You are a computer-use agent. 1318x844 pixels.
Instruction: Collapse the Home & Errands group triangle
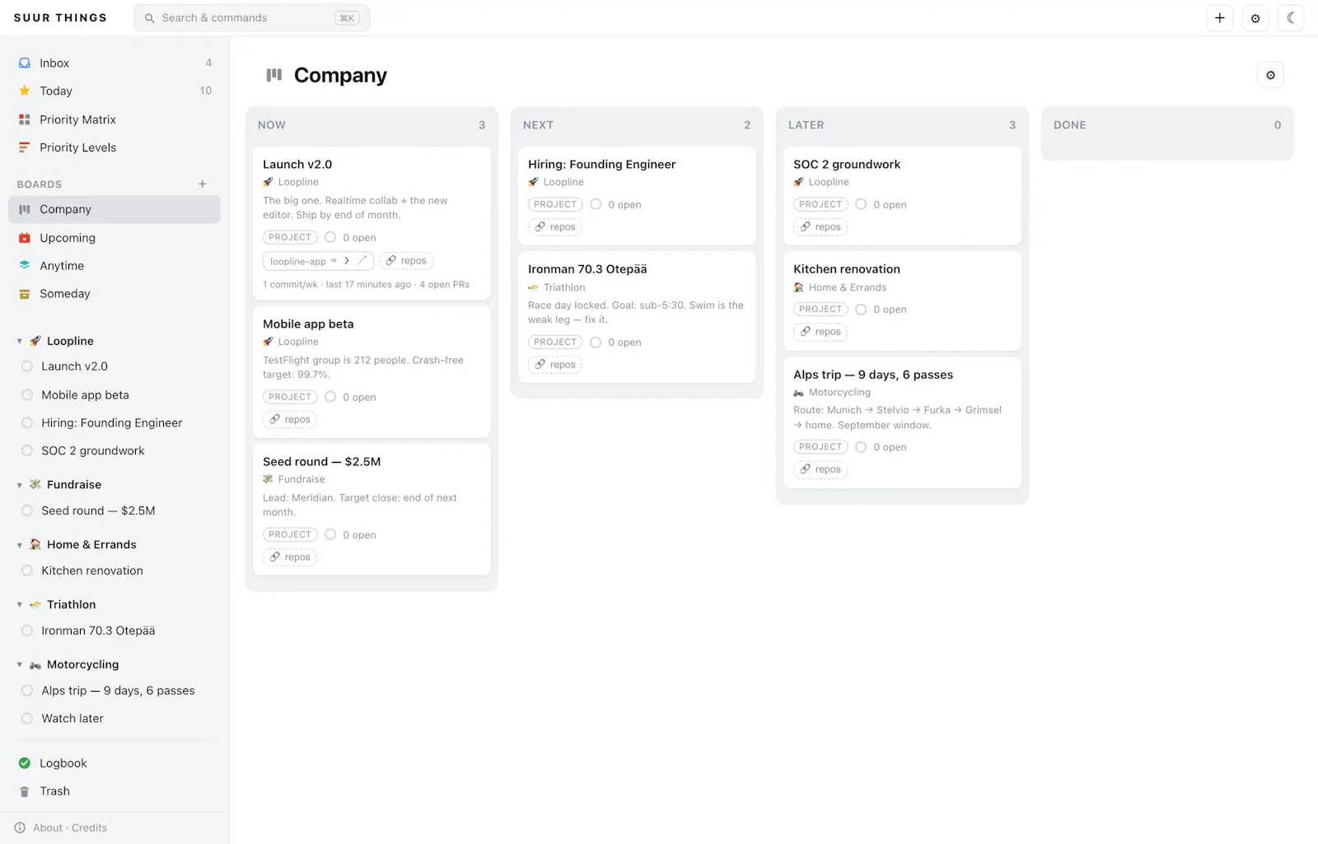20,545
